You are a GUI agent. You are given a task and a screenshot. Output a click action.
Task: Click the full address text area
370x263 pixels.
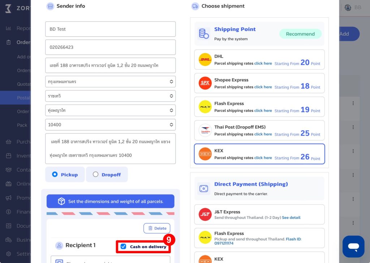pos(111,149)
